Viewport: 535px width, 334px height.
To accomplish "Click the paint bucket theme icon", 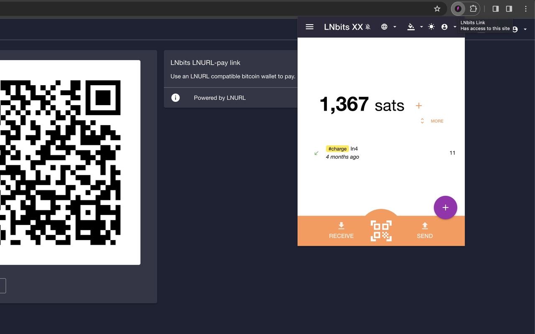I will click(411, 27).
